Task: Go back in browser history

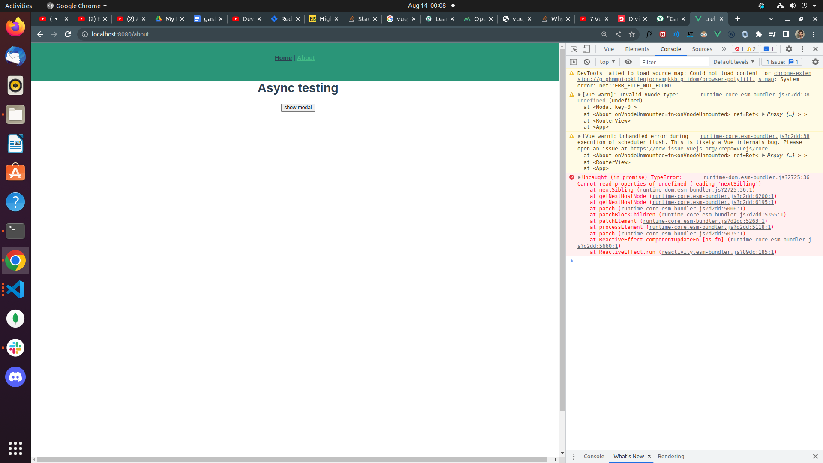Action: point(40,34)
